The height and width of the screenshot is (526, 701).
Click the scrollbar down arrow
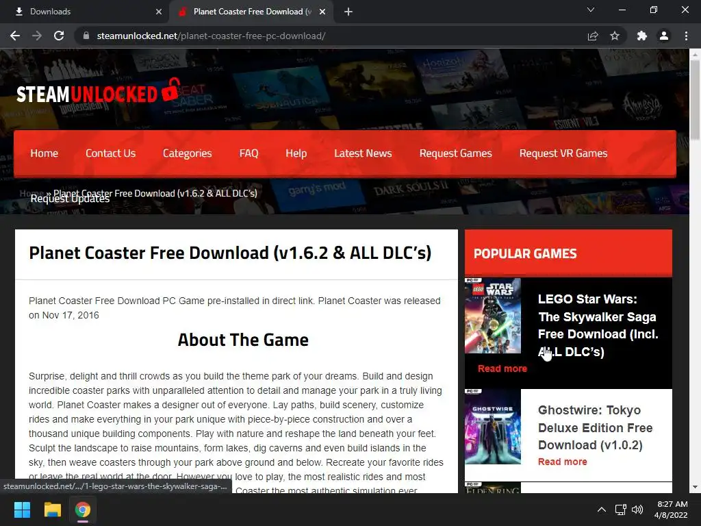pyautogui.click(x=695, y=487)
